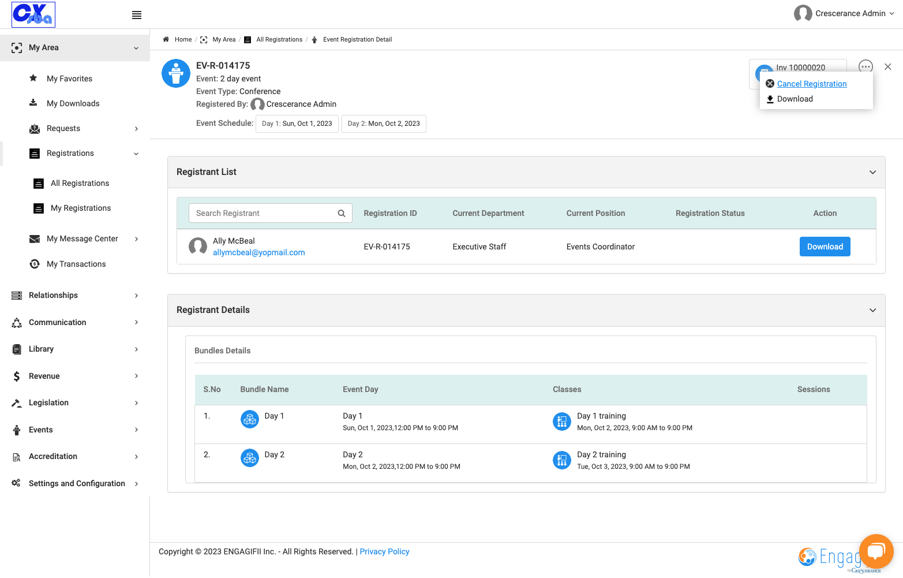The height and width of the screenshot is (578, 903).
Task: Click the My Favorites star icon
Action: (33, 78)
